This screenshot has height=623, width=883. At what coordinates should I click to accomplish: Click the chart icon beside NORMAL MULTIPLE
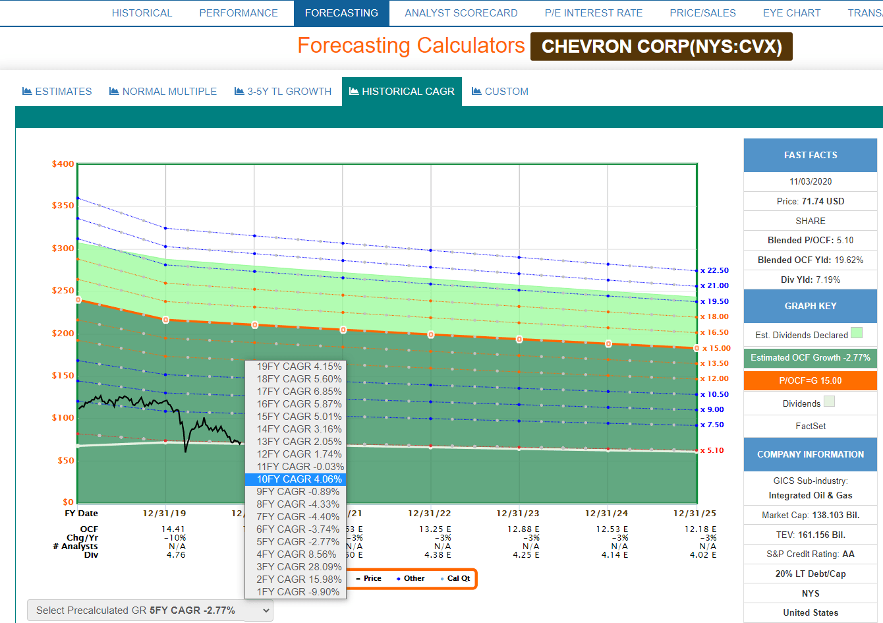[114, 91]
